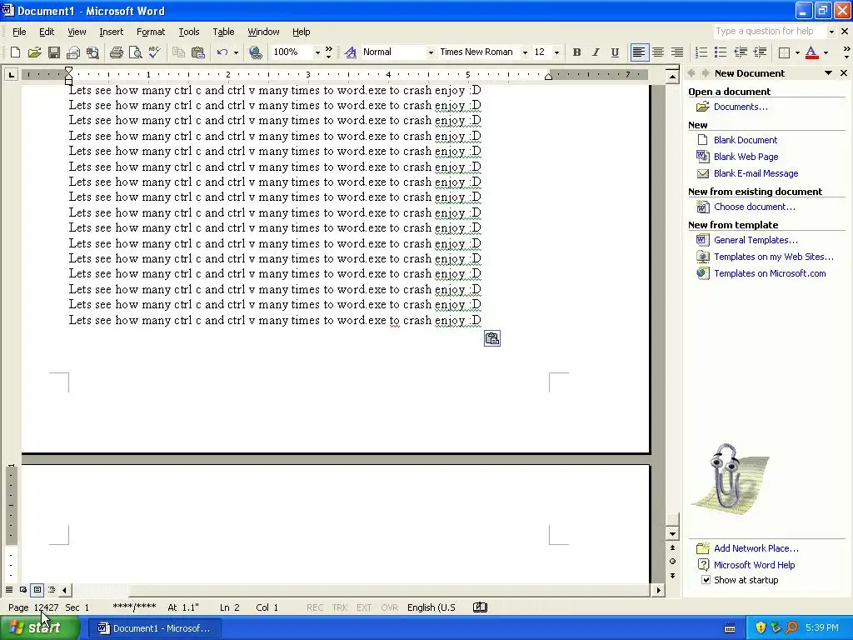Viewport: 853px width, 640px height.
Task: Open the Tools menu
Action: click(x=189, y=32)
